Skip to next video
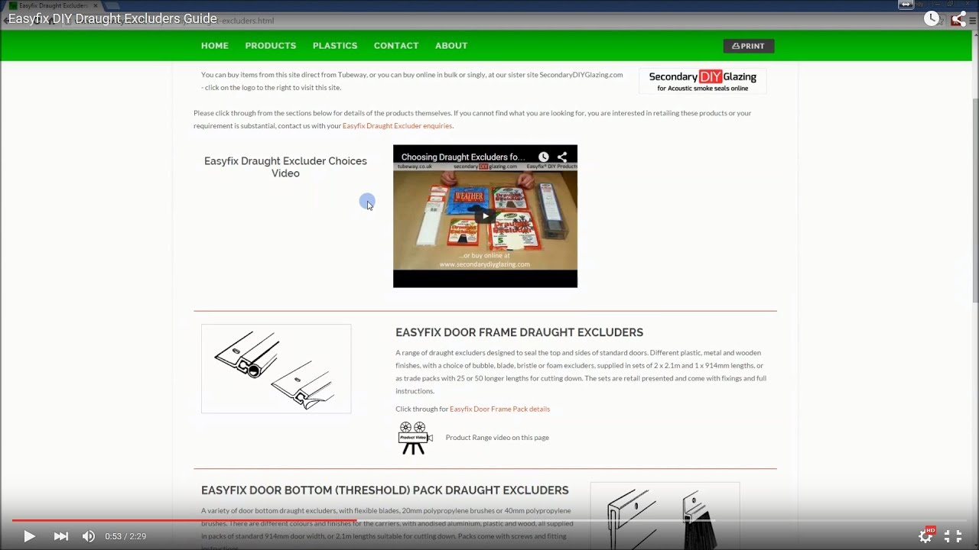The image size is (979, 550). coord(61,536)
